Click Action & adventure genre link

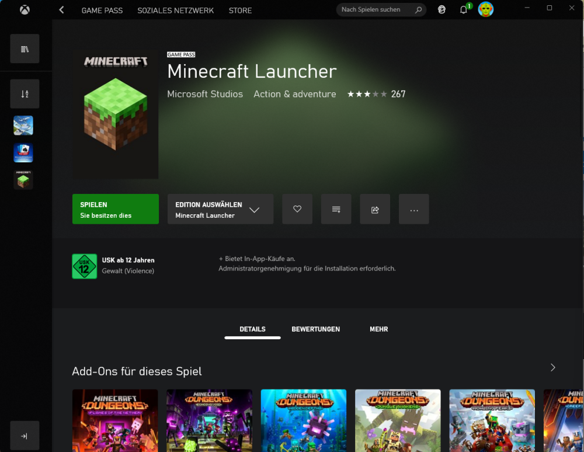294,94
